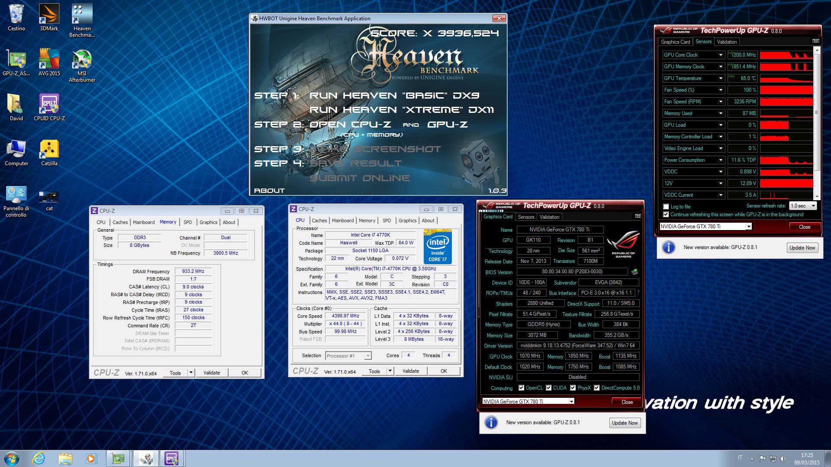This screenshot has width=831, height=467.
Task: Click the Bus Interface question mark icon
Action: coord(638,293)
